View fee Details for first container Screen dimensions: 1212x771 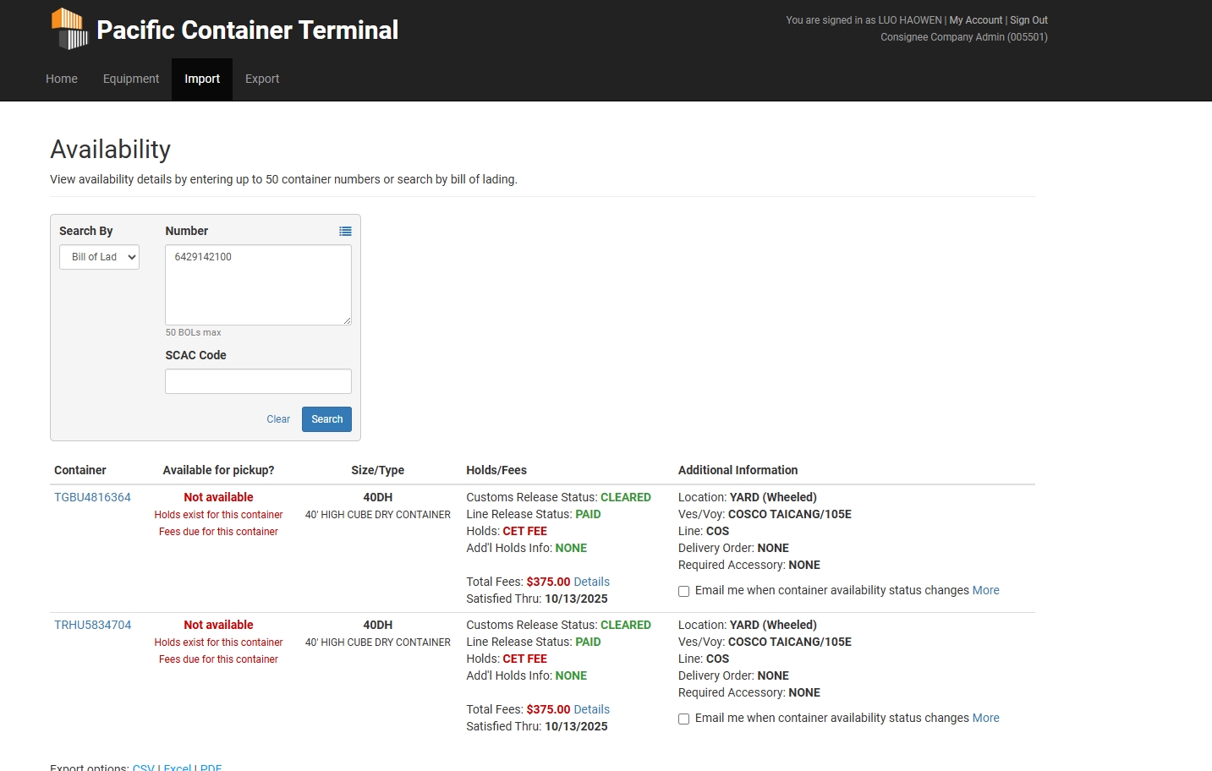click(x=591, y=582)
